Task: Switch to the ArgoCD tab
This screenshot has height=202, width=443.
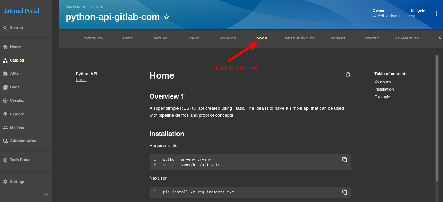Action: [228, 38]
